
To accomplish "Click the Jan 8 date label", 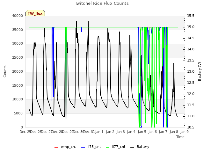I will pyautogui.click(x=174, y=132).
